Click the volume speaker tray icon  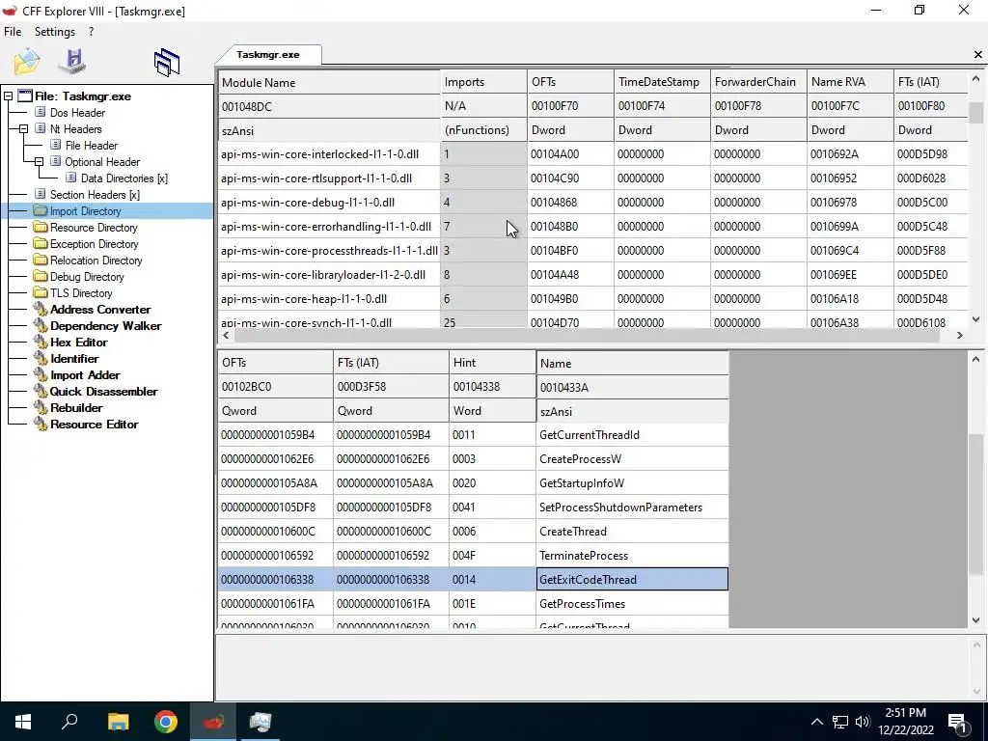tap(863, 722)
